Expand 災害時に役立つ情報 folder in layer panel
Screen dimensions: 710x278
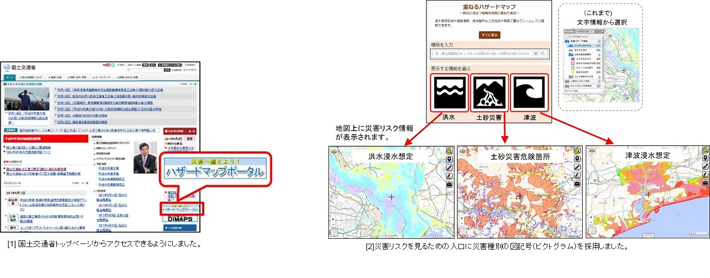[x=567, y=81]
